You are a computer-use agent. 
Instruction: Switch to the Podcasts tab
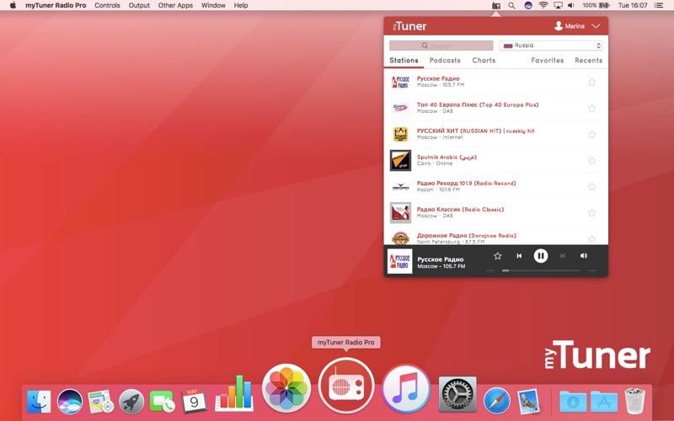pos(445,61)
